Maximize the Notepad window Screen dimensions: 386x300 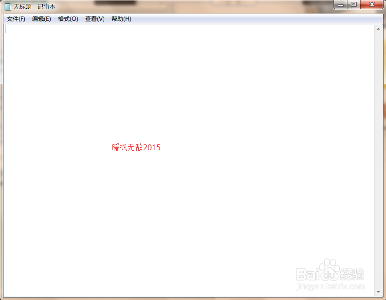point(354,4)
